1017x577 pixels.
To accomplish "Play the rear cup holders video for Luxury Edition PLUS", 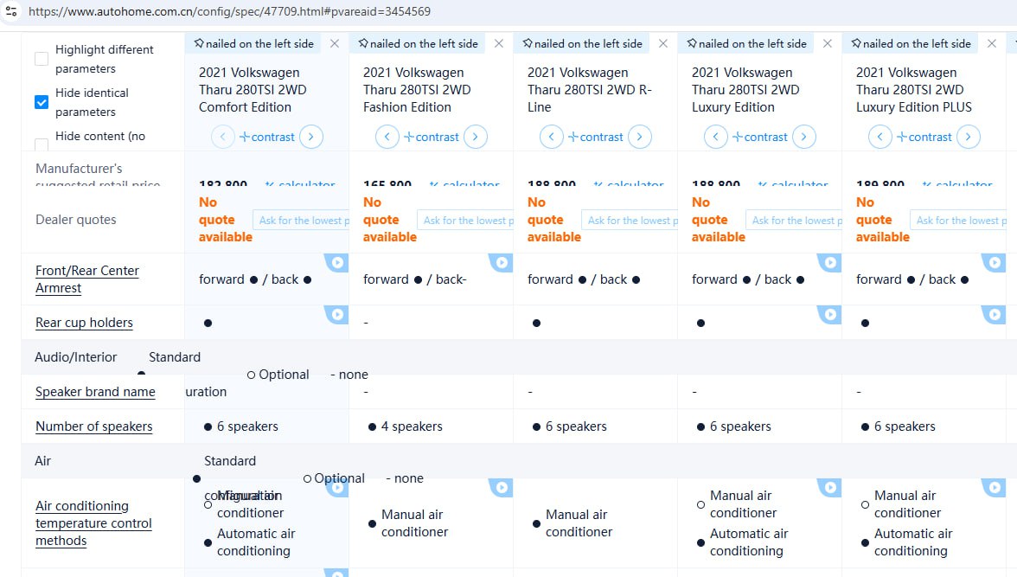I will click(995, 314).
